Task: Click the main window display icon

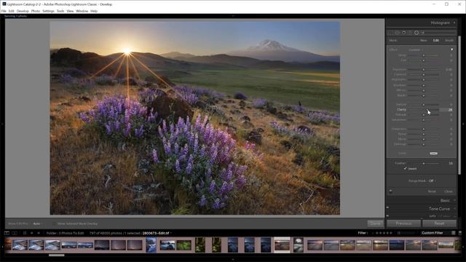Action: [x=7, y=233]
